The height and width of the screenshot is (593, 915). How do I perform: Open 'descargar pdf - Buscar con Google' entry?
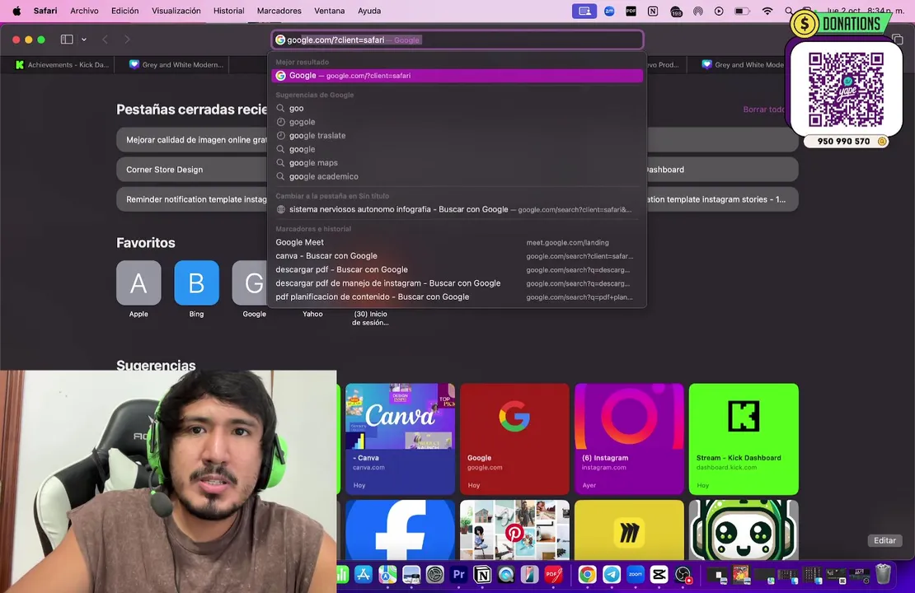pyautogui.click(x=457, y=269)
